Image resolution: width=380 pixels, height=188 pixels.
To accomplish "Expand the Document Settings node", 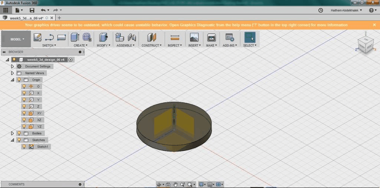I will pyautogui.click(x=12, y=66).
